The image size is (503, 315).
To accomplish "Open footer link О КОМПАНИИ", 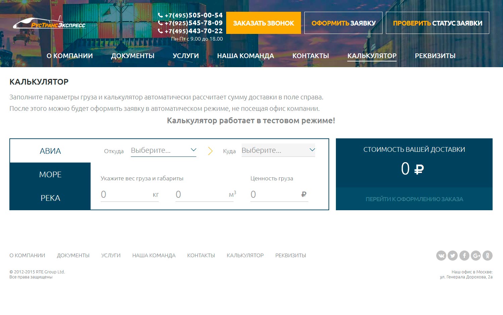I will pos(27,256).
